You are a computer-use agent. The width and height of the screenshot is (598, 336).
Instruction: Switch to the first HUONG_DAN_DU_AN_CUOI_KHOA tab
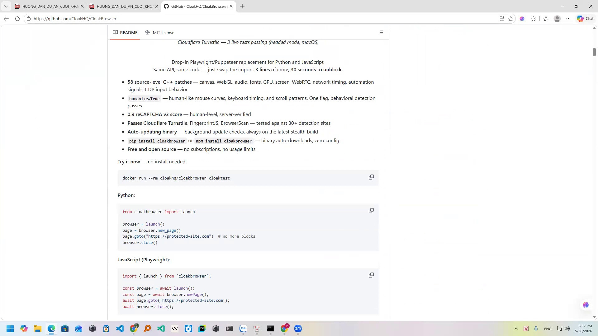[50, 6]
